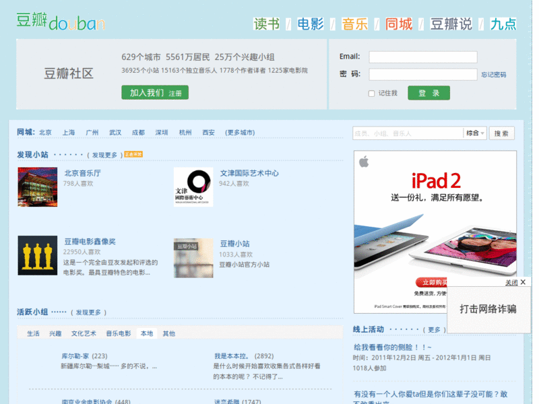Click the iPad 2 ad headline

pos(436,180)
